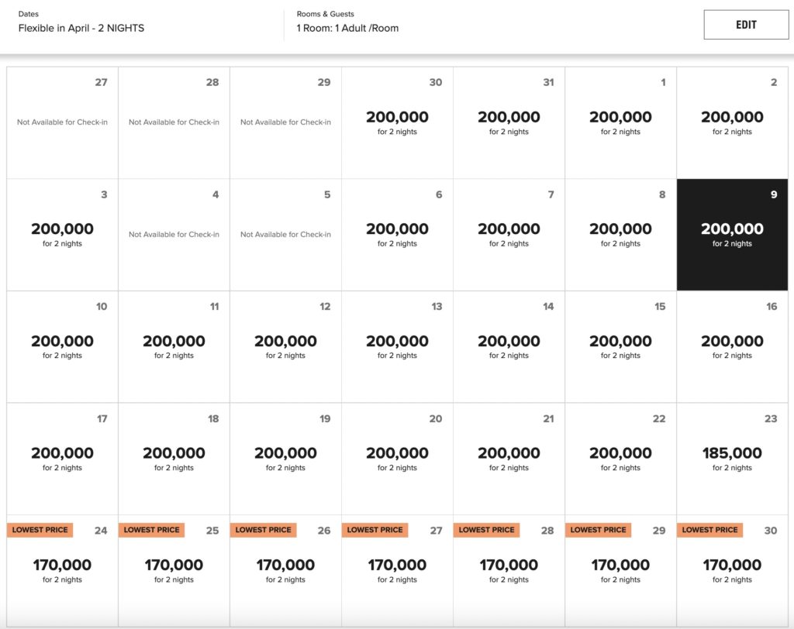794x629 pixels.
Task: Open the Dates field showing Flexible in April
Action: (81, 28)
